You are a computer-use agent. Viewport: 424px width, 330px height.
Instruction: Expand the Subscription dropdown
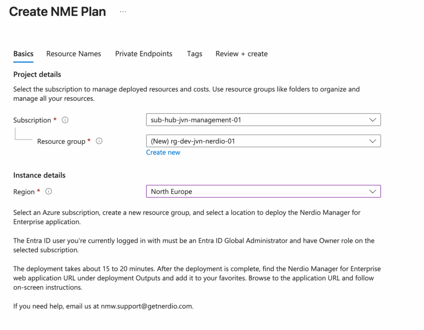263,120
